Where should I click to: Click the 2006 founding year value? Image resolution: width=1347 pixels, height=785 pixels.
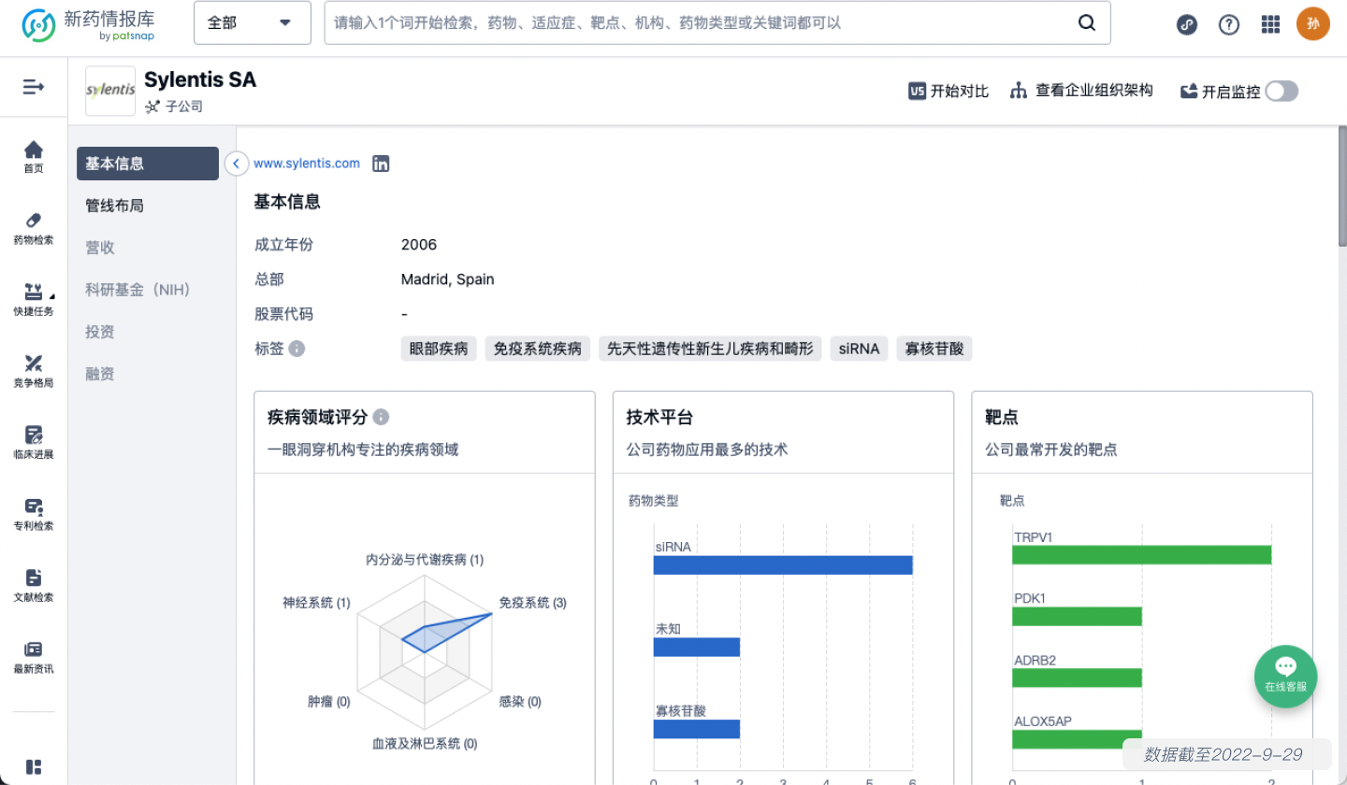click(419, 245)
